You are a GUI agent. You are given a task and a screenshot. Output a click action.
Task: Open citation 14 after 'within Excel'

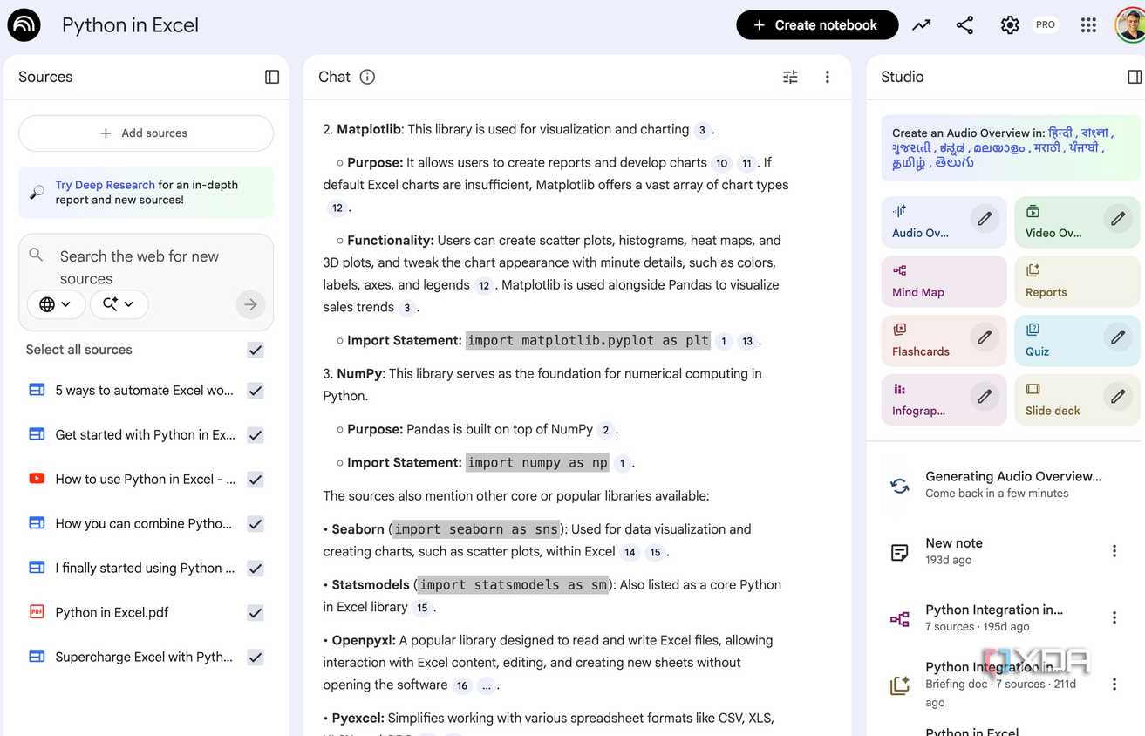click(630, 552)
